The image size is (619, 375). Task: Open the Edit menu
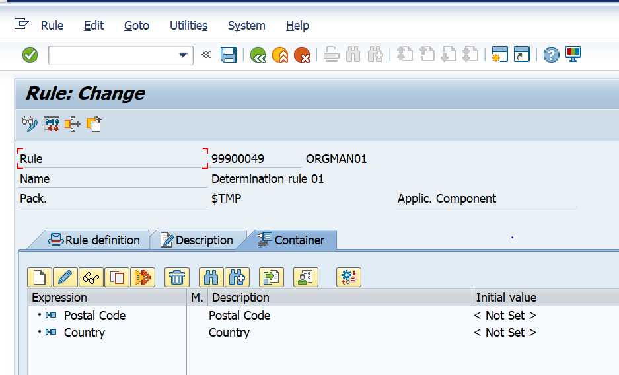(94, 26)
